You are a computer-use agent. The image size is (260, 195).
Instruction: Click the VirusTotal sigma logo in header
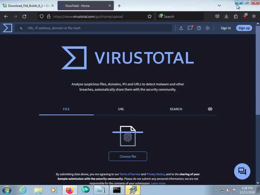click(x=7, y=28)
